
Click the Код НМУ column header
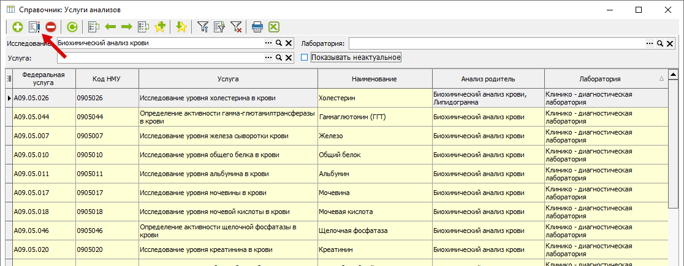pos(107,79)
